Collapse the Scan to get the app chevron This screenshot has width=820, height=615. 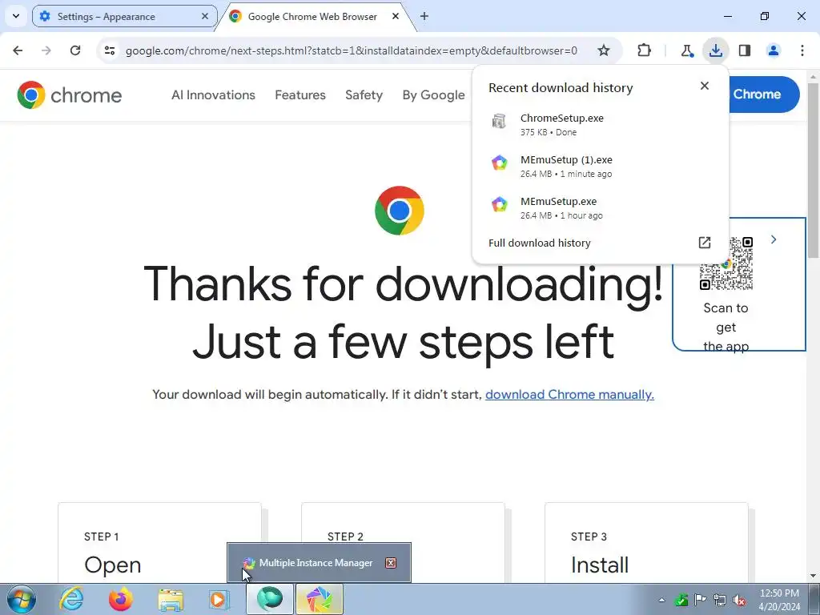[x=774, y=239]
